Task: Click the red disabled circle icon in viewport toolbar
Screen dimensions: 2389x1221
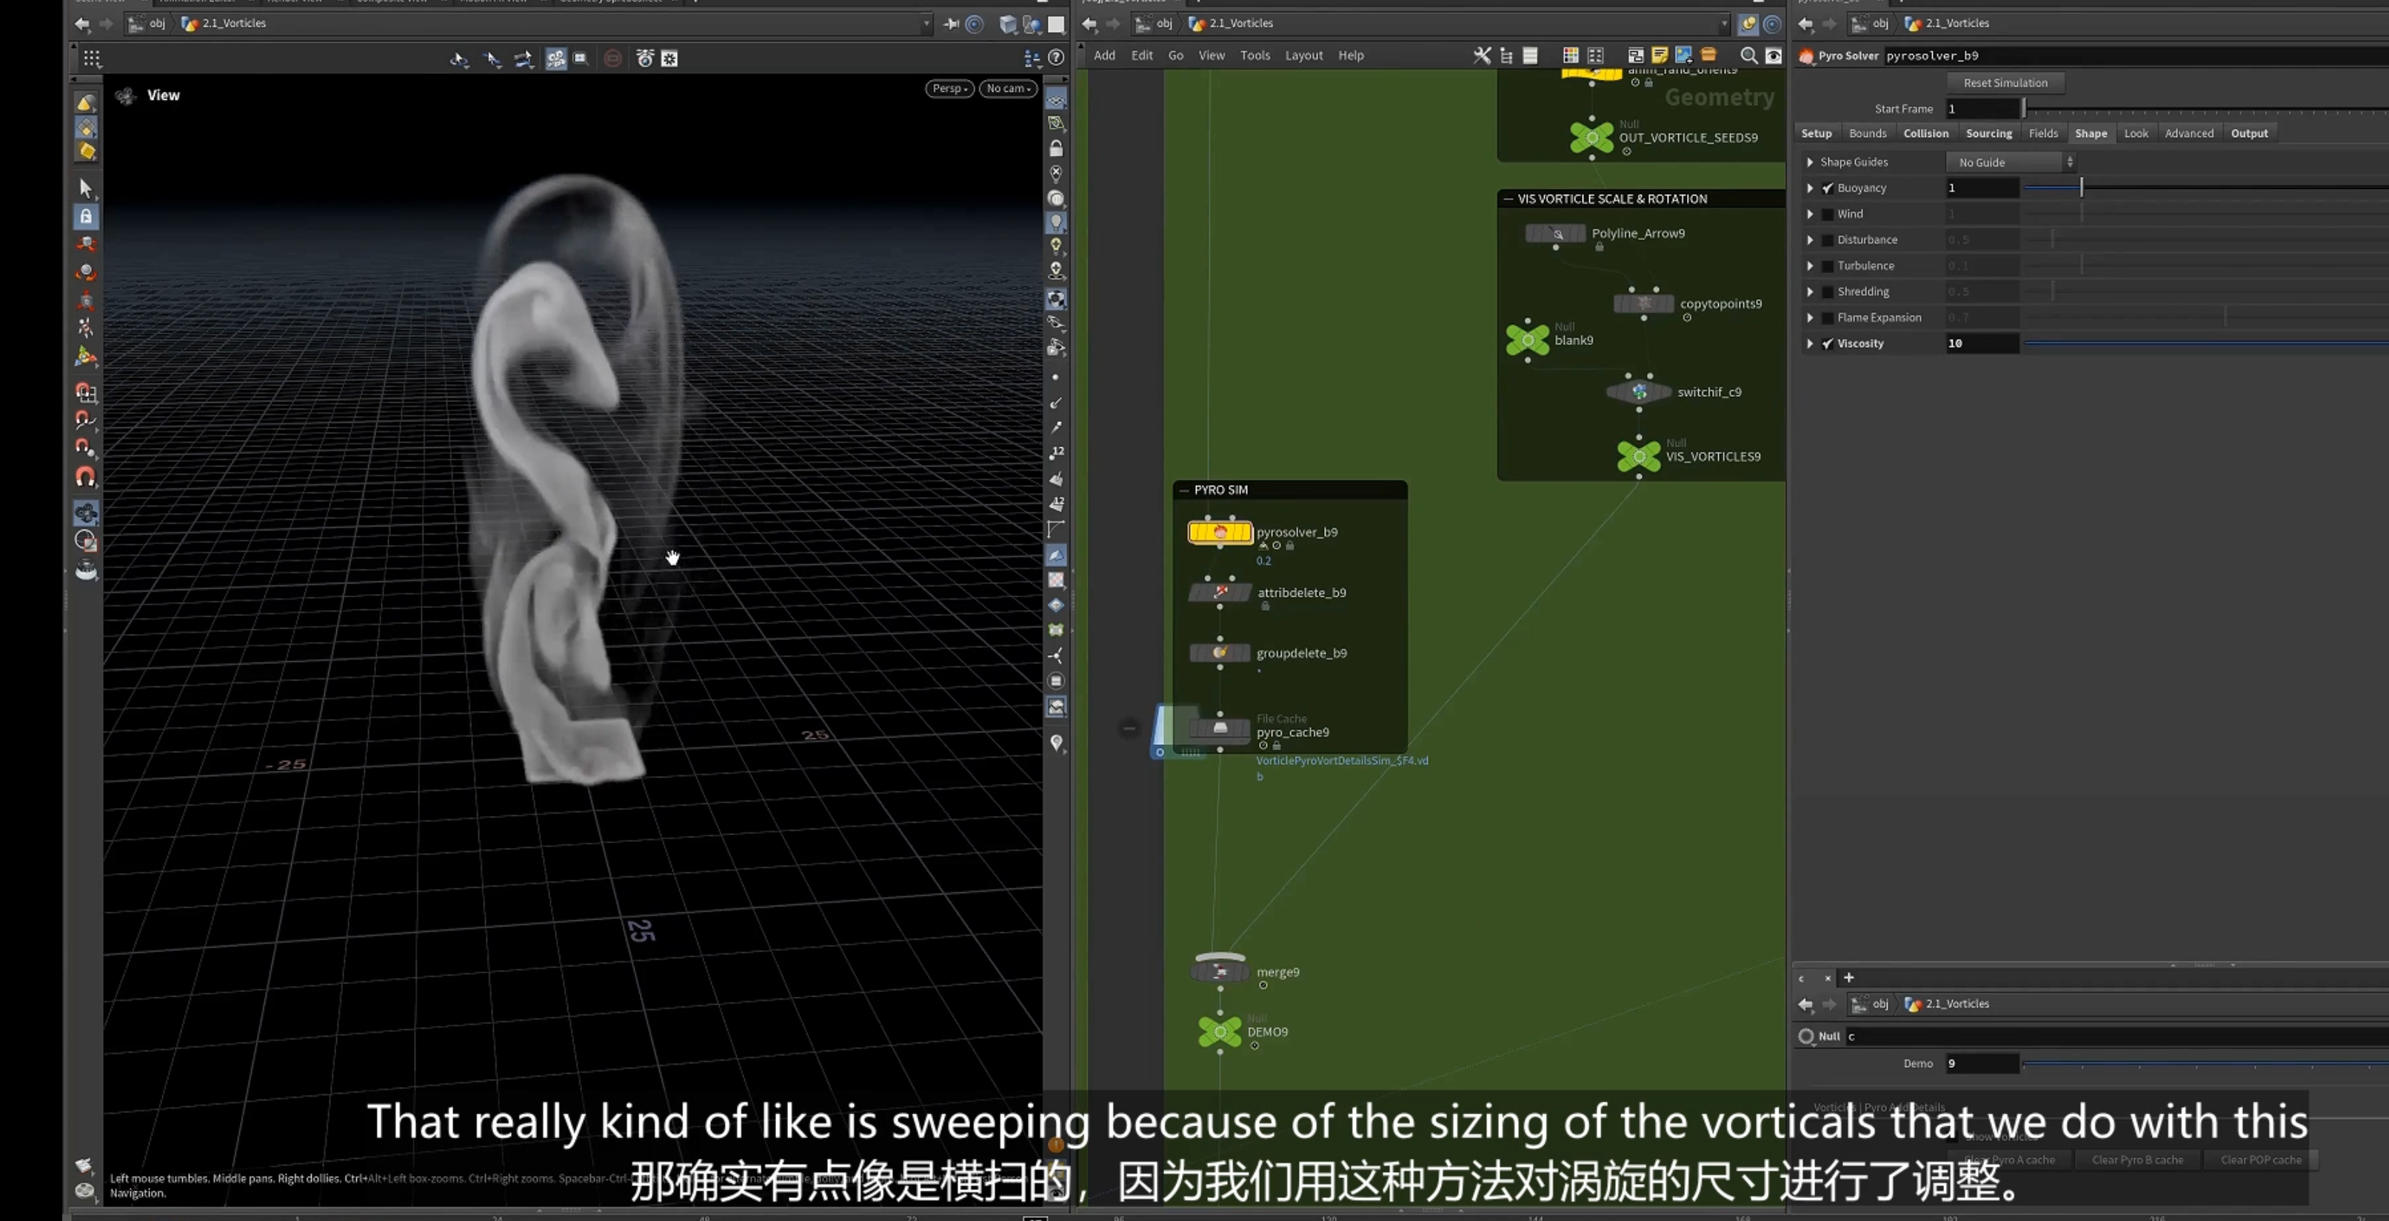Action: pyautogui.click(x=613, y=58)
